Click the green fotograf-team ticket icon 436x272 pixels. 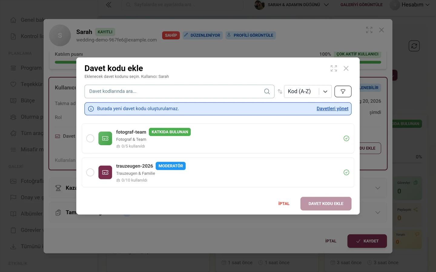click(105, 138)
